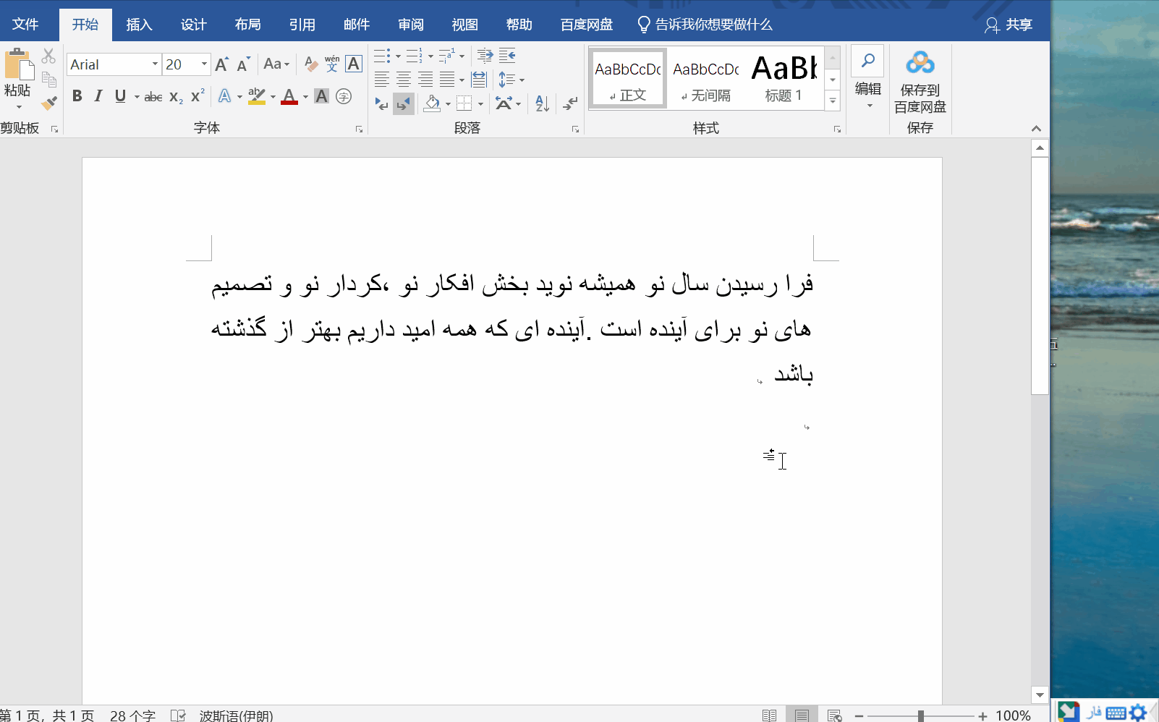The height and width of the screenshot is (722, 1159).
Task: Zoom in with the plus button
Action: tap(982, 715)
